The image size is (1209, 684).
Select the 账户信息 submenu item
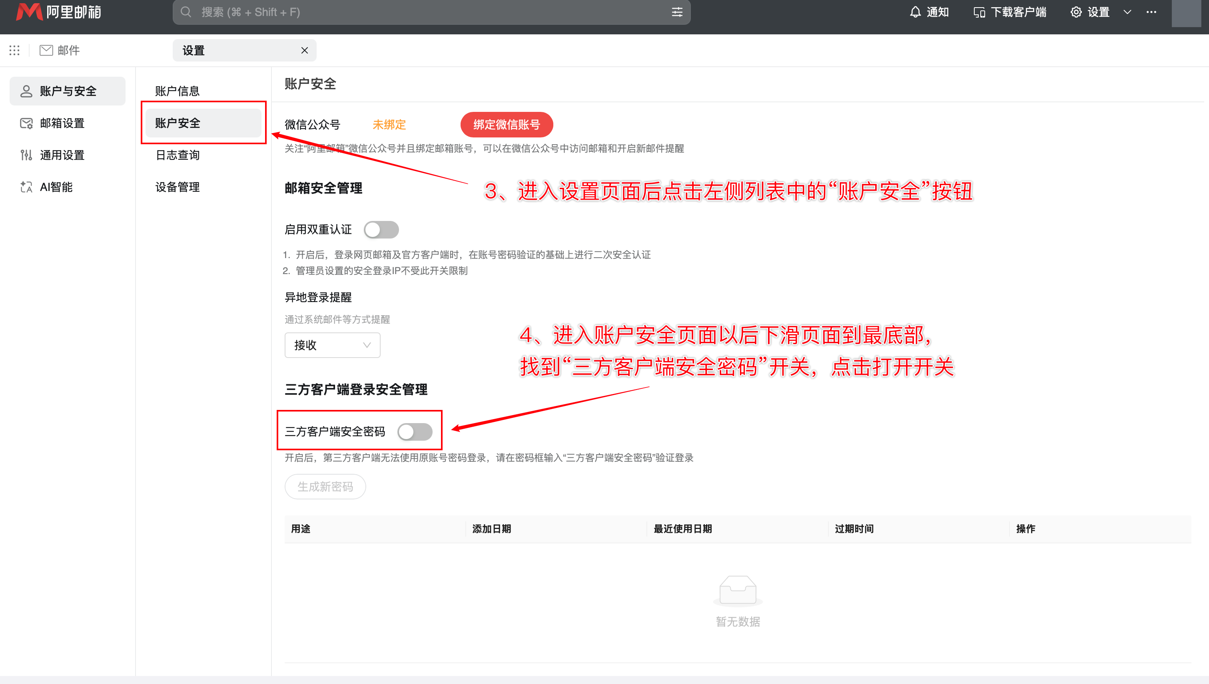[x=203, y=91]
